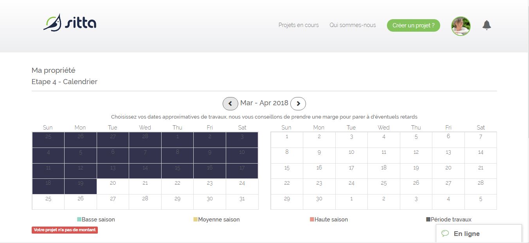This screenshot has width=529, height=243.
Task: Click the Moyenne saison color swatch
Action: [196, 220]
